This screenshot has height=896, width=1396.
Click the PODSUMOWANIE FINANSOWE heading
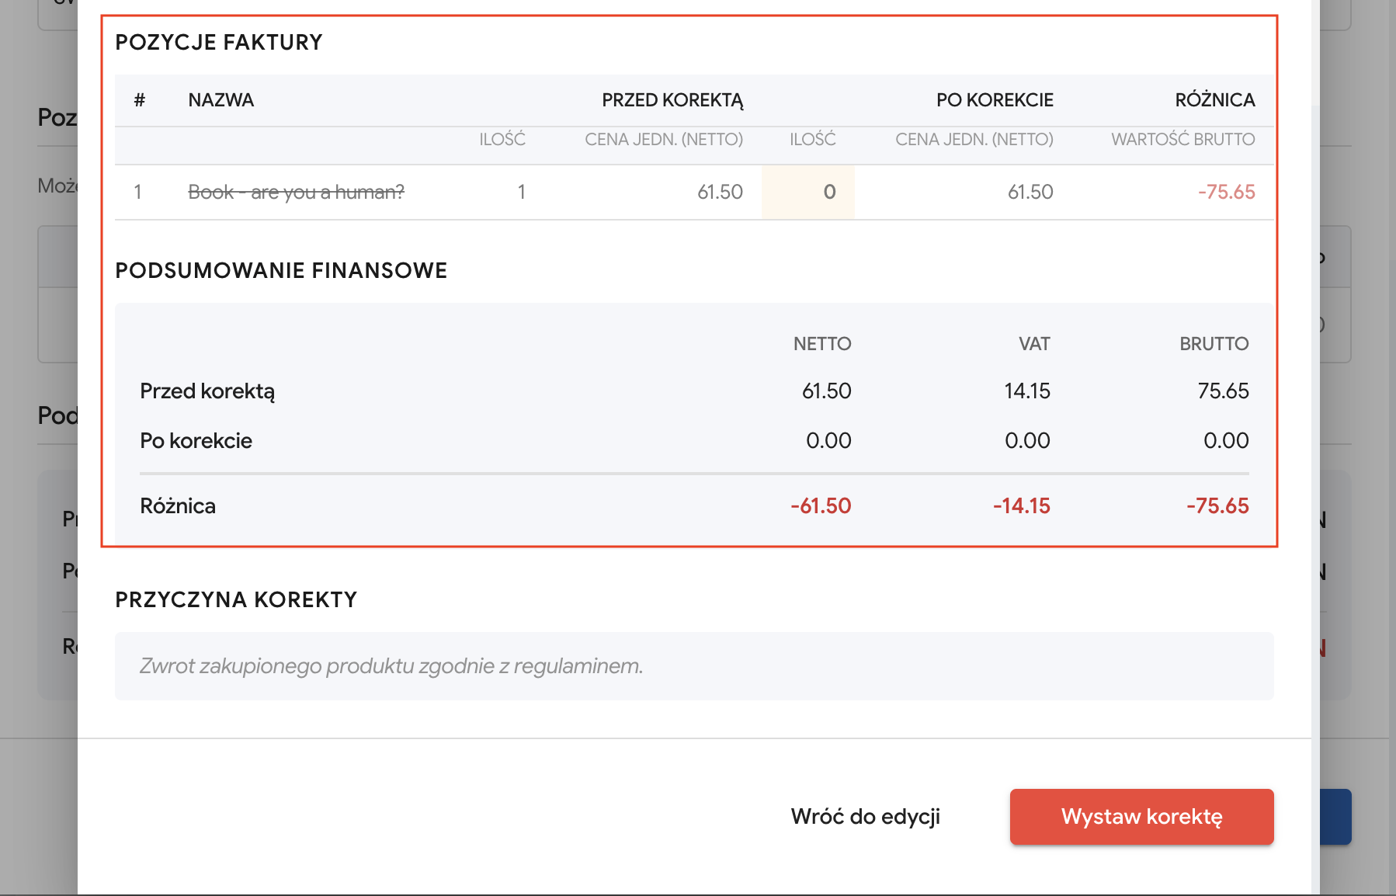tap(281, 270)
